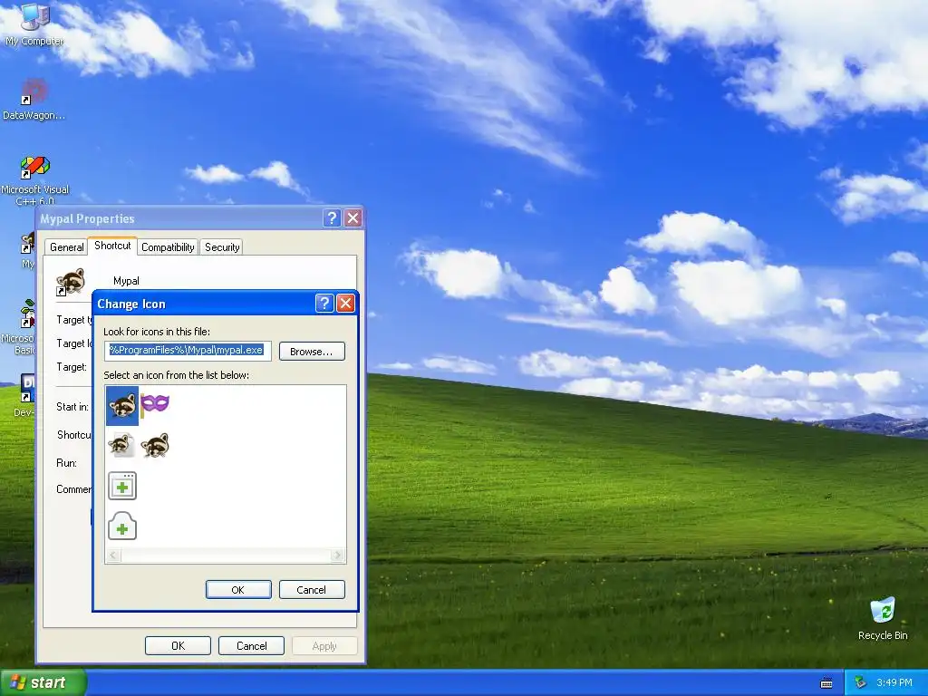The width and height of the screenshot is (928, 696).
Task: Click the "Mypal" name text in Properties
Action: (x=126, y=281)
